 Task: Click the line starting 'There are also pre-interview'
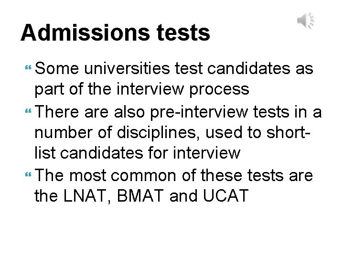tap(178, 112)
